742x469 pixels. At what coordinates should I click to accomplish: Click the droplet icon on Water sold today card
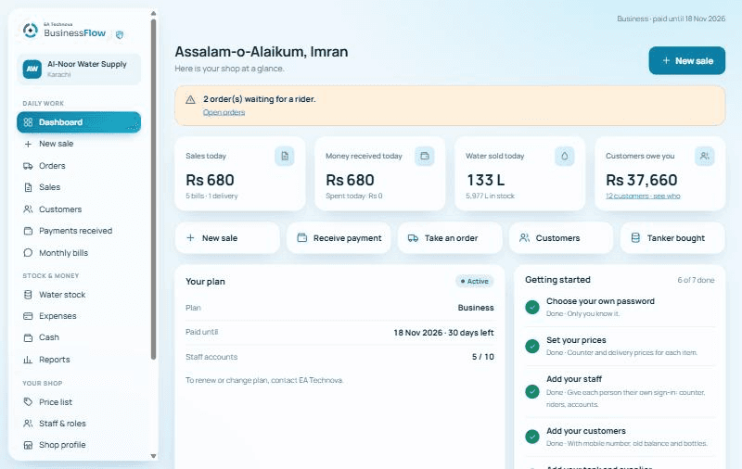coord(565,156)
